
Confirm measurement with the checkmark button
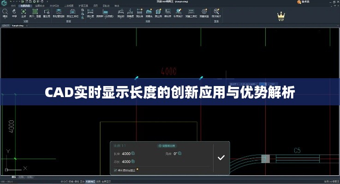coord(221,157)
